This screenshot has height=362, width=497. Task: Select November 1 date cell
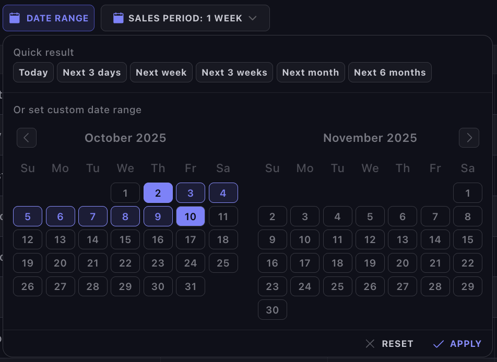(x=468, y=193)
